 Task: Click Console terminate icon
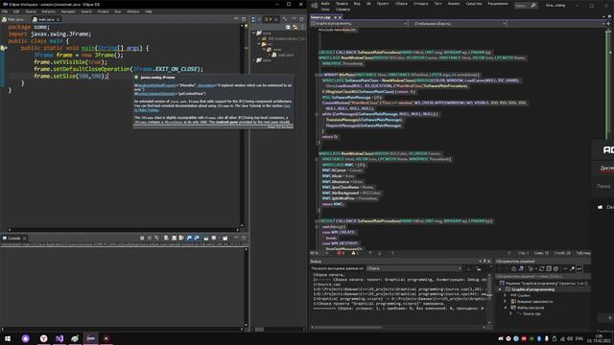coord(142,238)
